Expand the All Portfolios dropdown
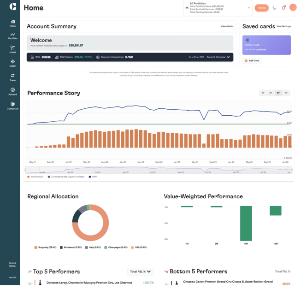 [249, 8]
